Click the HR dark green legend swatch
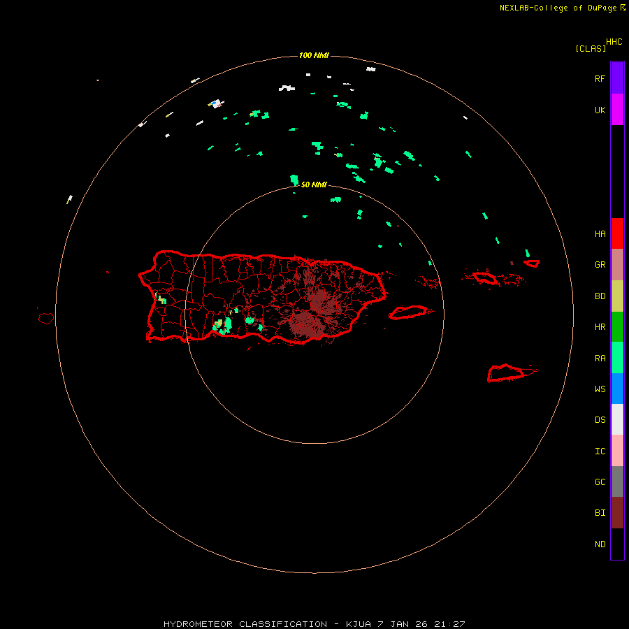629x629 pixels. coord(617,326)
